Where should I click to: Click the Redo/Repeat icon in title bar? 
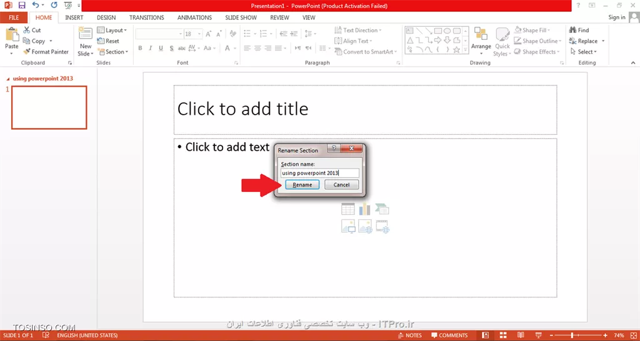coord(54,5)
